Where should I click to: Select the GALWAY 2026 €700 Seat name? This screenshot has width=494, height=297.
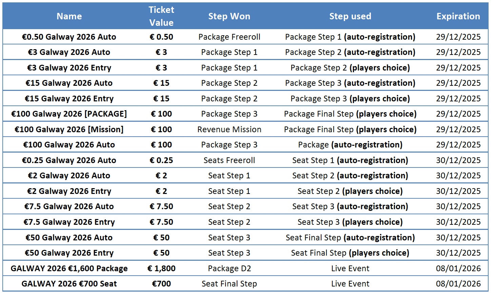point(69,284)
